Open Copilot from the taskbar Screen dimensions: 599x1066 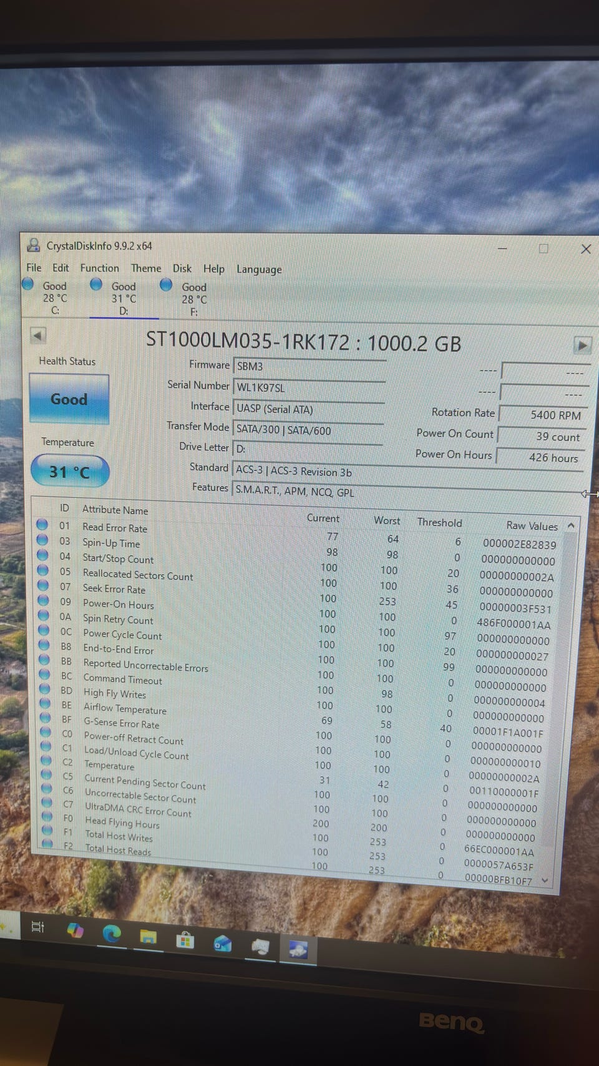click(x=75, y=930)
